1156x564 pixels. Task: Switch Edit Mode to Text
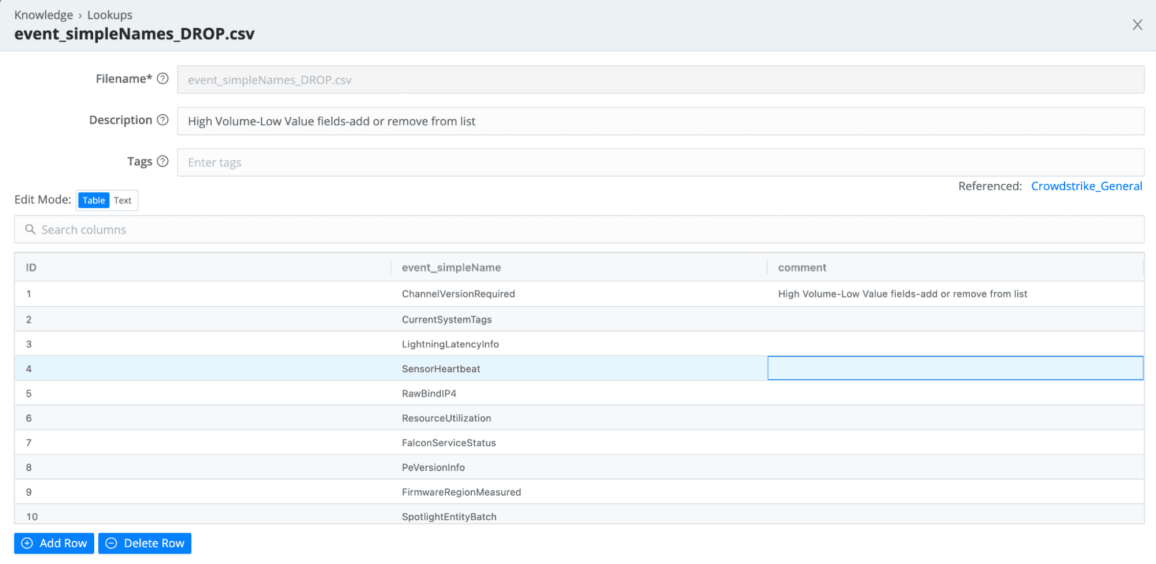point(123,201)
